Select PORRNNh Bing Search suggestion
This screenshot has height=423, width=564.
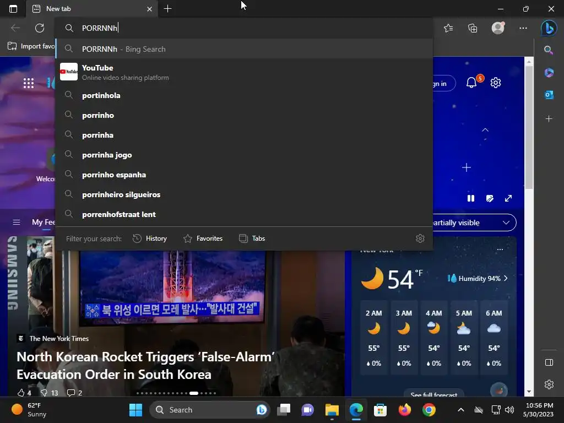[x=244, y=49]
